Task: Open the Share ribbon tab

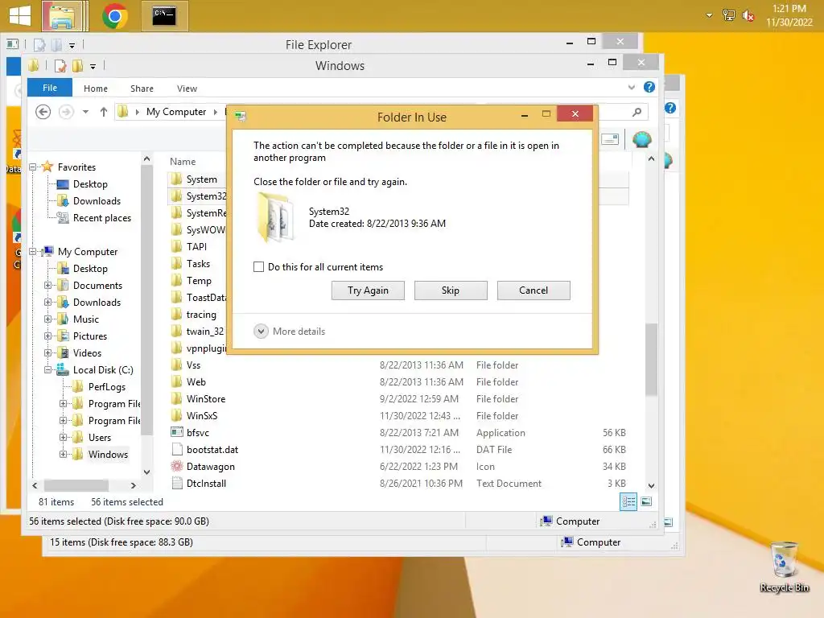Action: point(142,89)
